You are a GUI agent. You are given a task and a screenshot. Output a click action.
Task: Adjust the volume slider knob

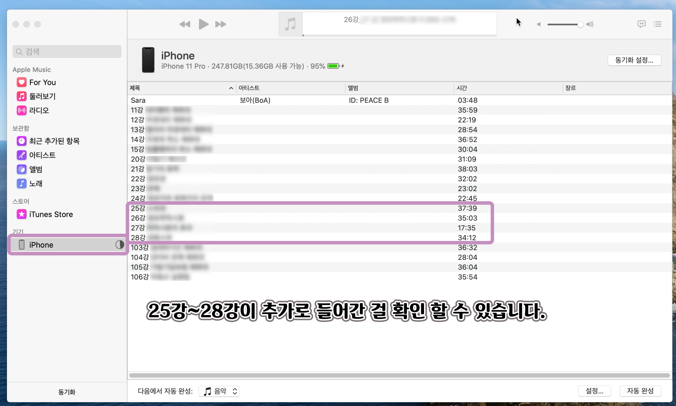(580, 24)
